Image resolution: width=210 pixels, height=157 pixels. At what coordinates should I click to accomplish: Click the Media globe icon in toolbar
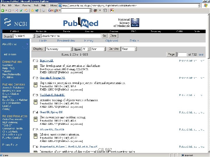click(x=37, y=10)
